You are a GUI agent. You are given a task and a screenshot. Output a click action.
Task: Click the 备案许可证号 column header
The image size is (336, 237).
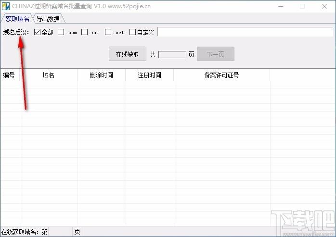point(222,75)
